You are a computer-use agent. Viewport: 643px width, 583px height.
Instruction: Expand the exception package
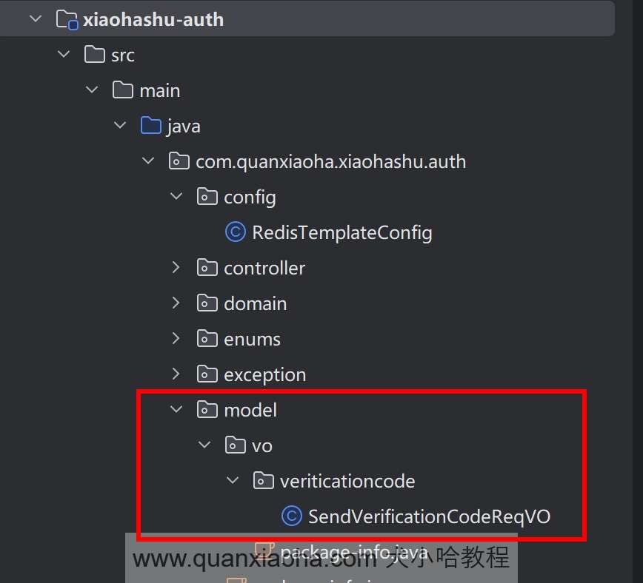[x=176, y=374]
